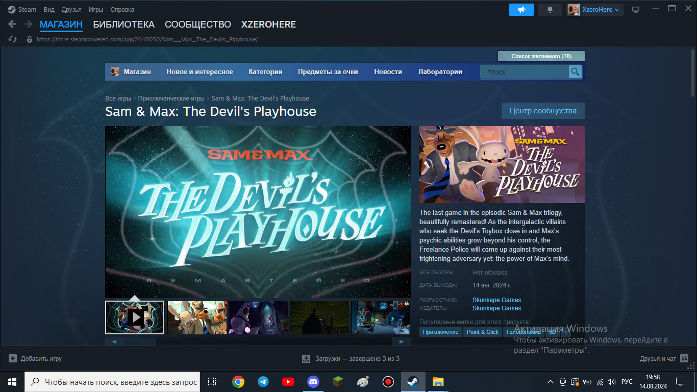Open the Windows Start menu
This screenshot has height=392, width=697.
(12, 382)
